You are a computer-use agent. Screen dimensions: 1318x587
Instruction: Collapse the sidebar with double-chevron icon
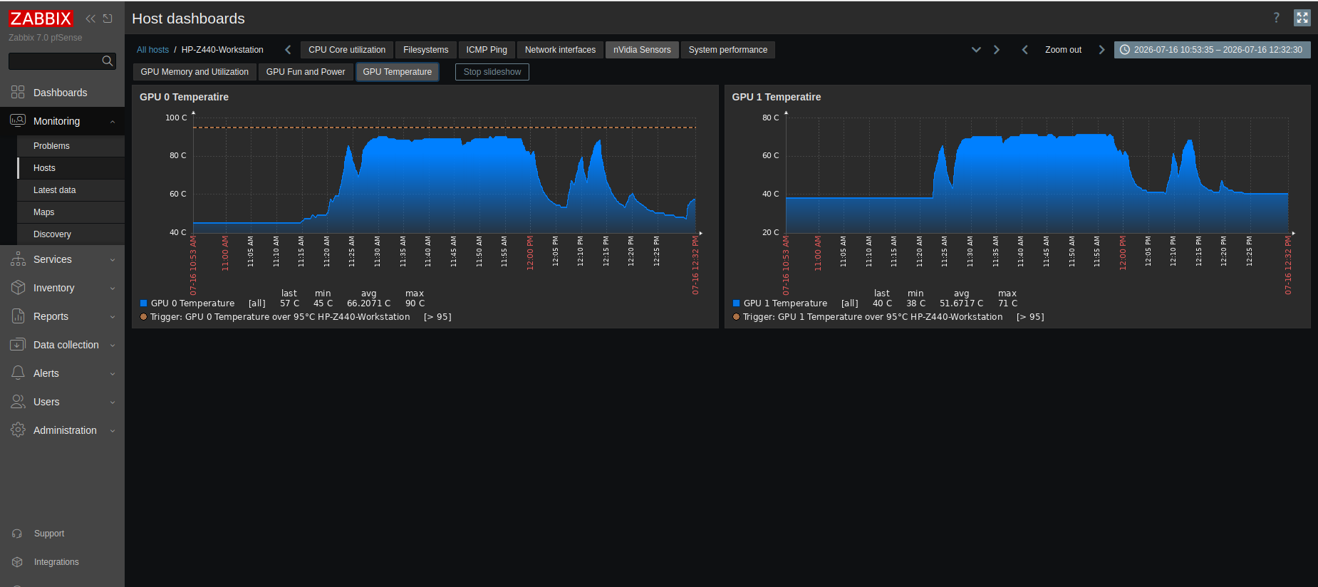90,19
